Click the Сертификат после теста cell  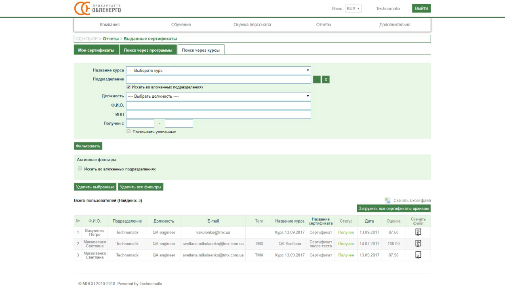tap(321, 244)
